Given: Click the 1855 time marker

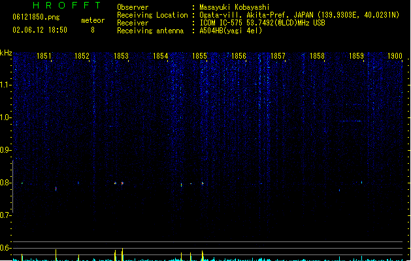Looking at the screenshot, I should [199, 56].
